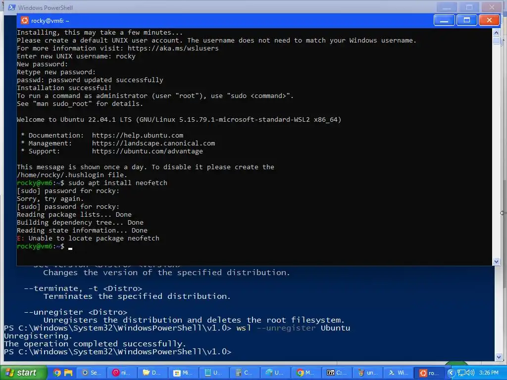Expand hidden system tray icons
507x380 pixels.
click(x=451, y=373)
